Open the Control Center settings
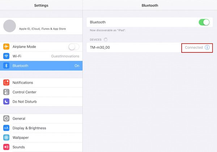The width and height of the screenshot is (217, 152). pyautogui.click(x=41, y=92)
